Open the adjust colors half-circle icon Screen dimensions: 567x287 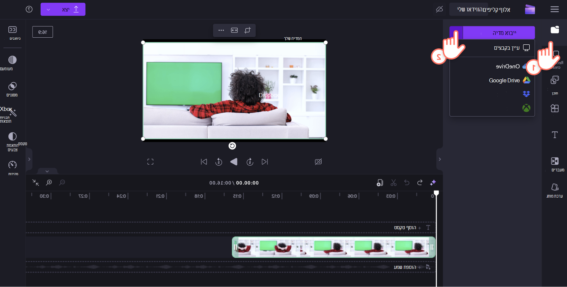pyautogui.click(x=12, y=136)
